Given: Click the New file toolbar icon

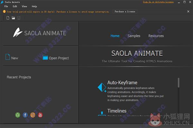Looking at the screenshot, I should click(8, 18).
